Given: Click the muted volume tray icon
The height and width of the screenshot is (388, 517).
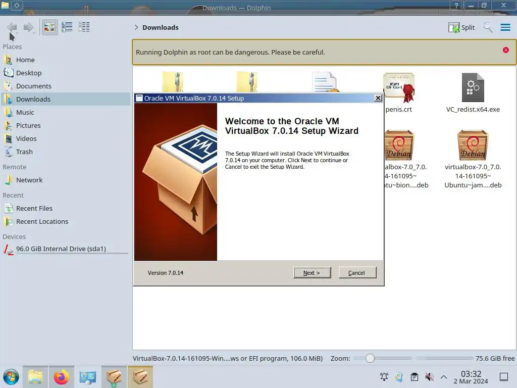Looking at the screenshot, I should (x=429, y=377).
